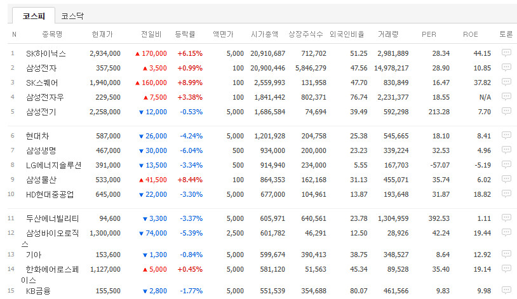Click the 전일비 column header

tap(151, 34)
